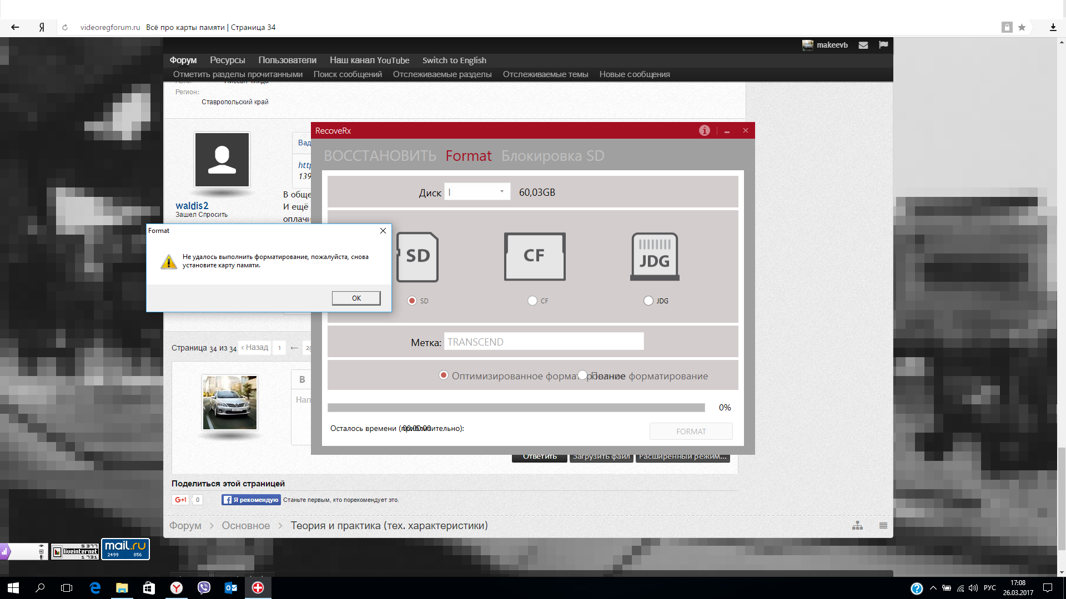Click the forum alerts flag icon
This screenshot has height=599, width=1066.
[883, 45]
